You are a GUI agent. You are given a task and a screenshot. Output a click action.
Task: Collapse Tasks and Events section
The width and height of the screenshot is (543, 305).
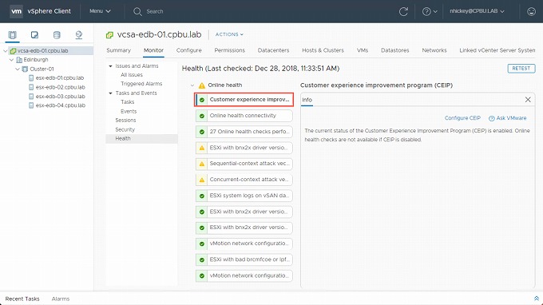pyautogui.click(x=110, y=93)
